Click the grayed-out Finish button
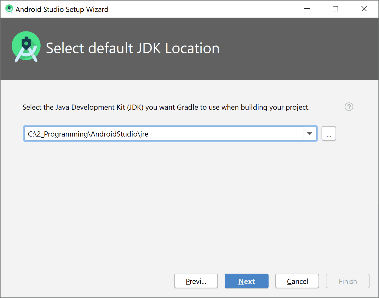Screen dimensions: 379x298 (348, 281)
